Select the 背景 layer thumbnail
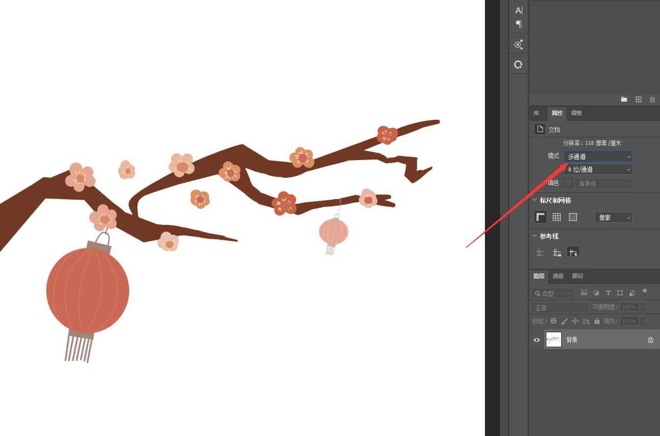660x436 pixels. pyautogui.click(x=554, y=339)
